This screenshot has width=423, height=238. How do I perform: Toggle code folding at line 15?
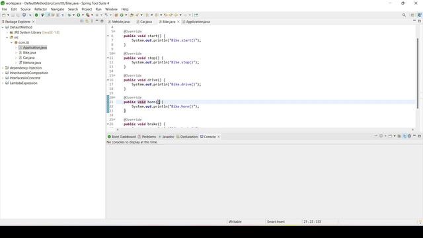tap(114, 75)
